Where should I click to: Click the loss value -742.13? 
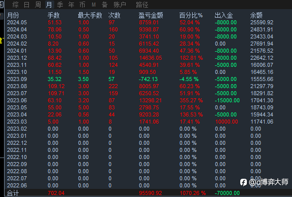(x=148, y=79)
